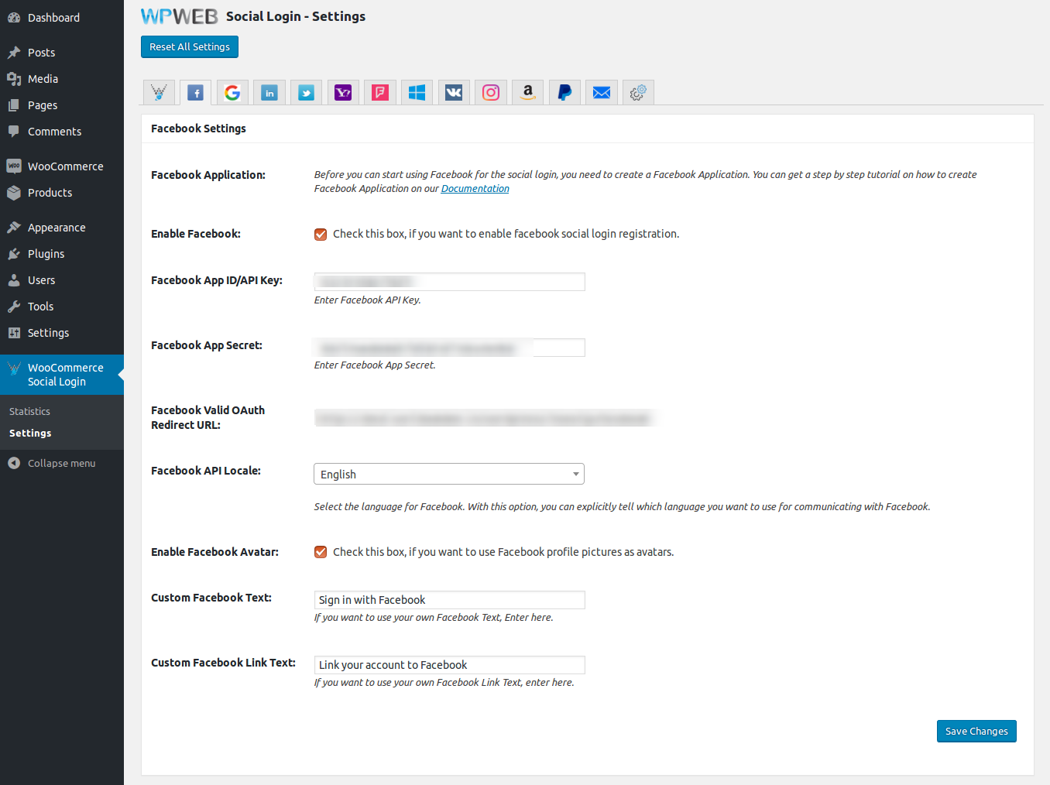Open the VK settings tab icon

click(x=454, y=93)
